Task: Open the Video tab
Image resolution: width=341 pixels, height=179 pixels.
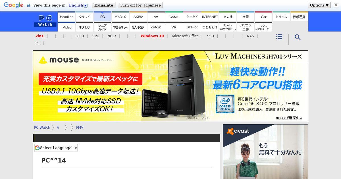Action: 66,27
